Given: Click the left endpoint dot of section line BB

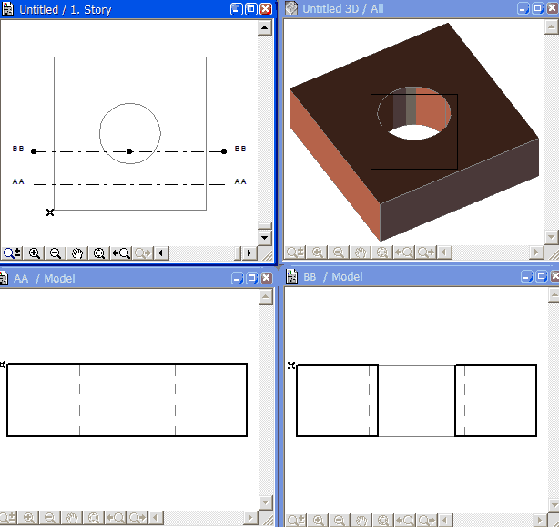Looking at the screenshot, I should [34, 151].
